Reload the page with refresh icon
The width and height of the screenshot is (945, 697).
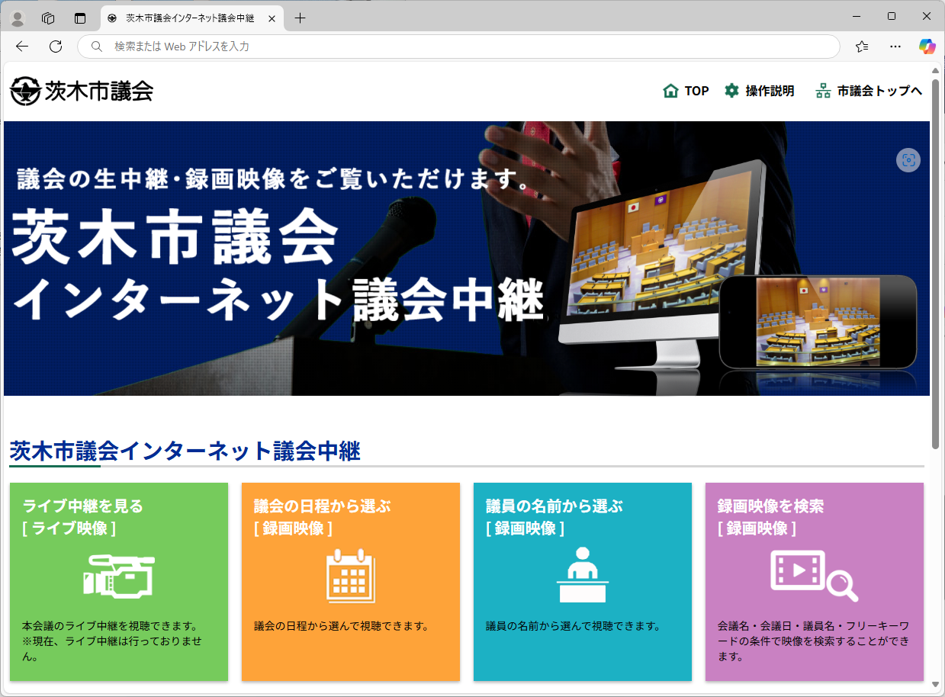pos(56,47)
